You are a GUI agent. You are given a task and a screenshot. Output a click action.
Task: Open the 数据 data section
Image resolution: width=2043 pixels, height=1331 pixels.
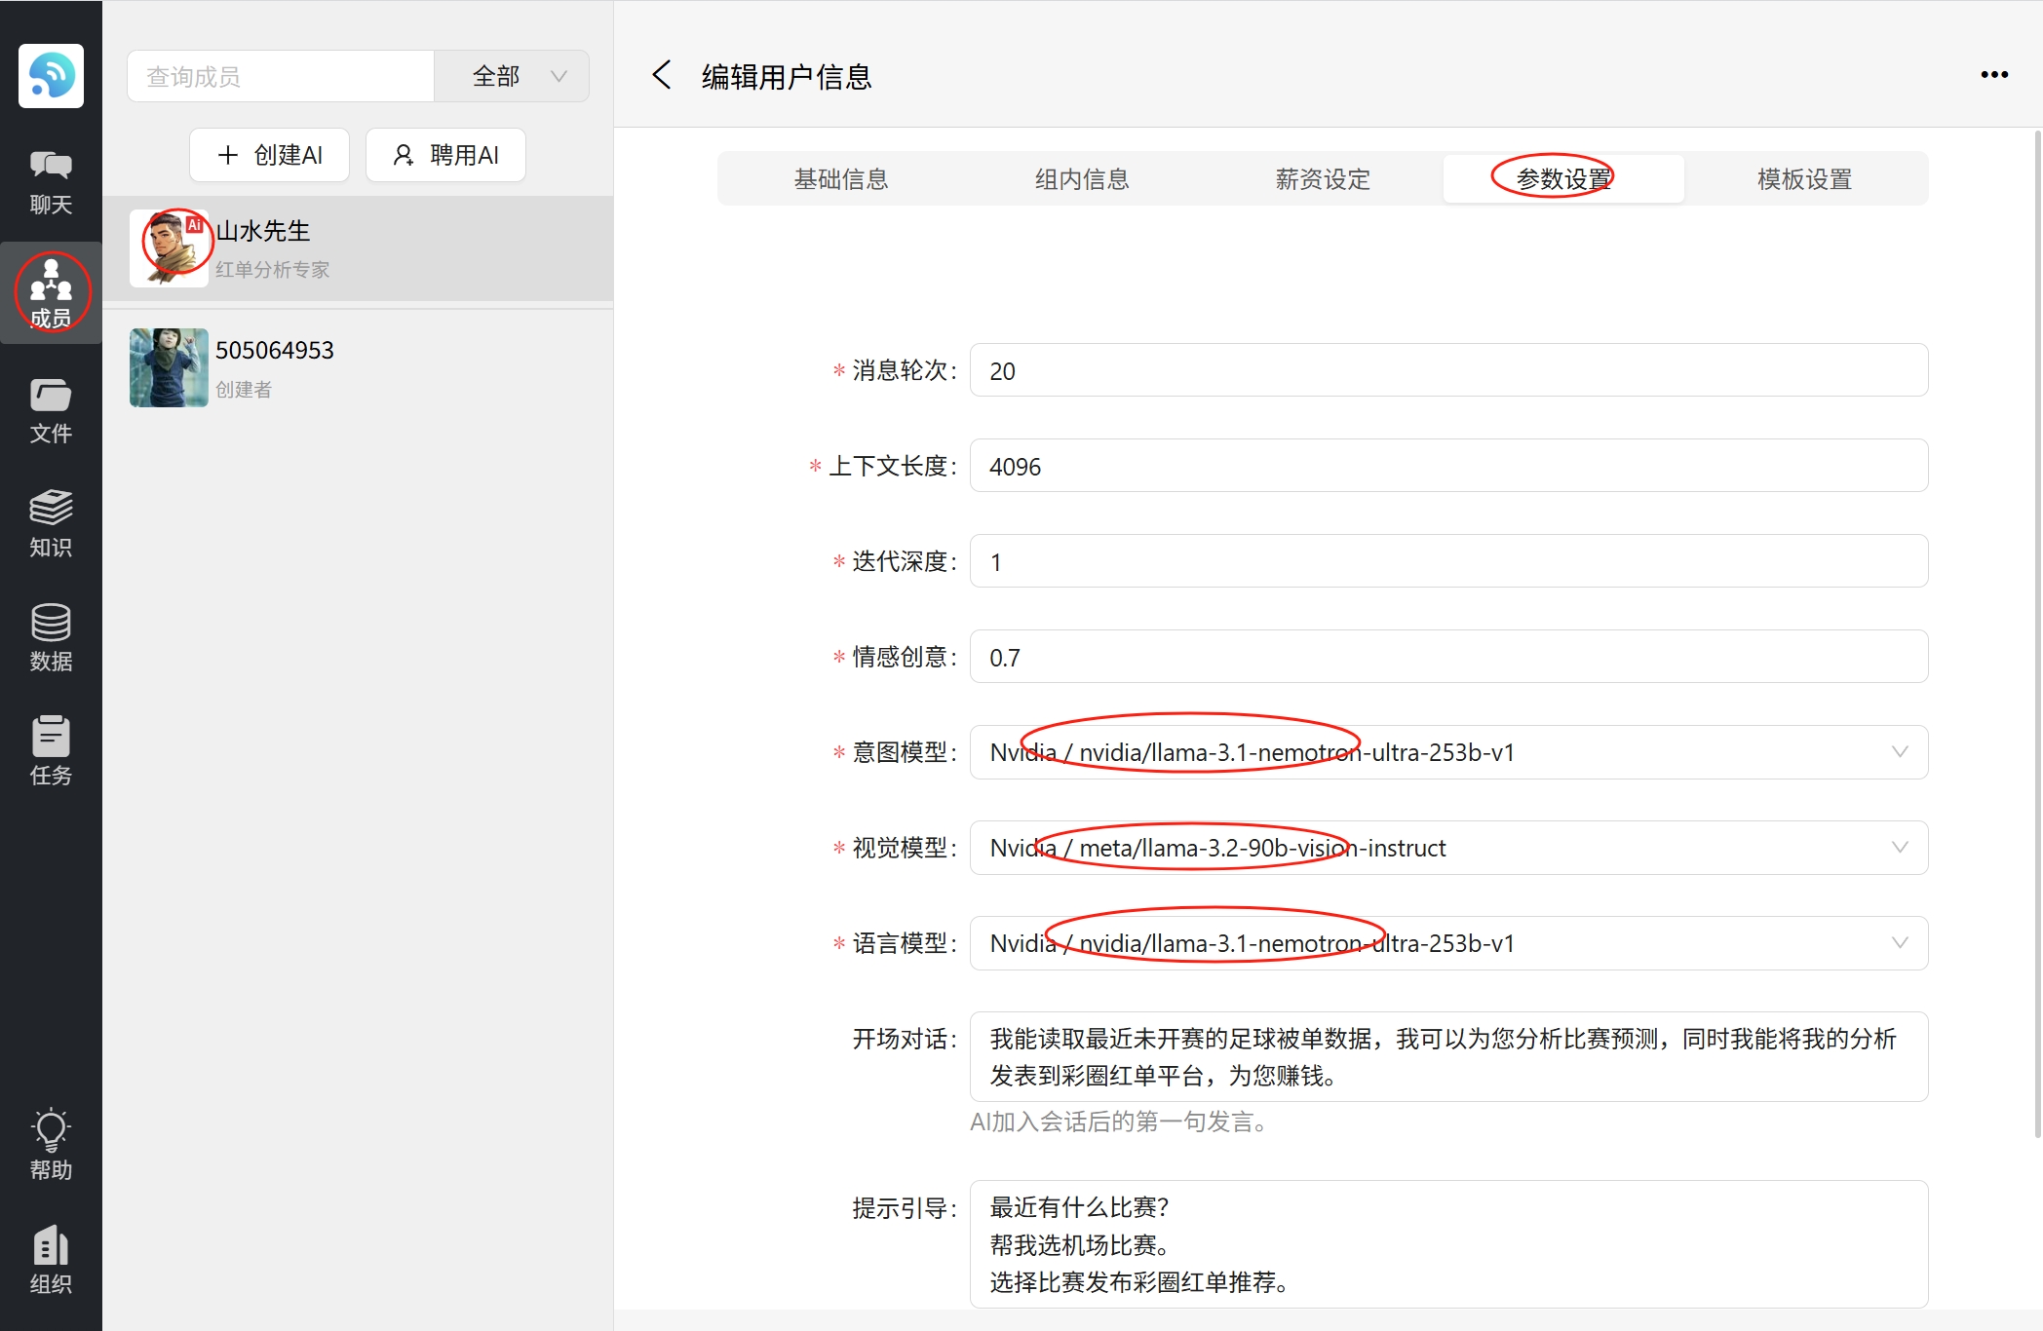(51, 638)
